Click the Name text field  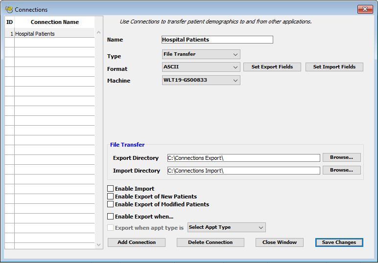(217, 40)
